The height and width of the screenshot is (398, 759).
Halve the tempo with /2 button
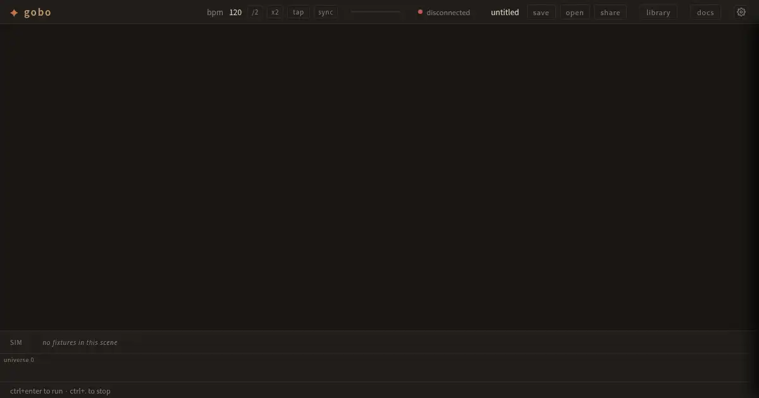(255, 12)
